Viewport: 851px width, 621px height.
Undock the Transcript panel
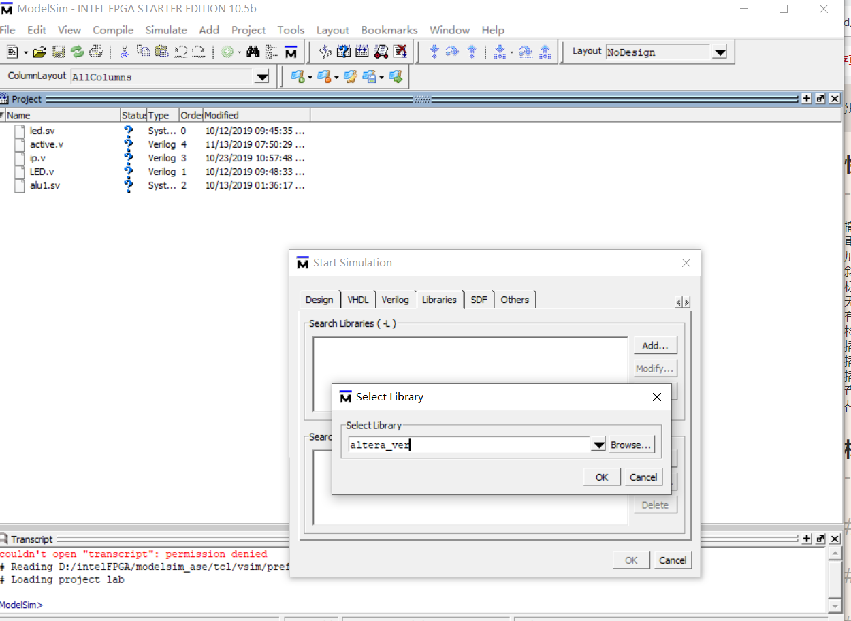[820, 539]
